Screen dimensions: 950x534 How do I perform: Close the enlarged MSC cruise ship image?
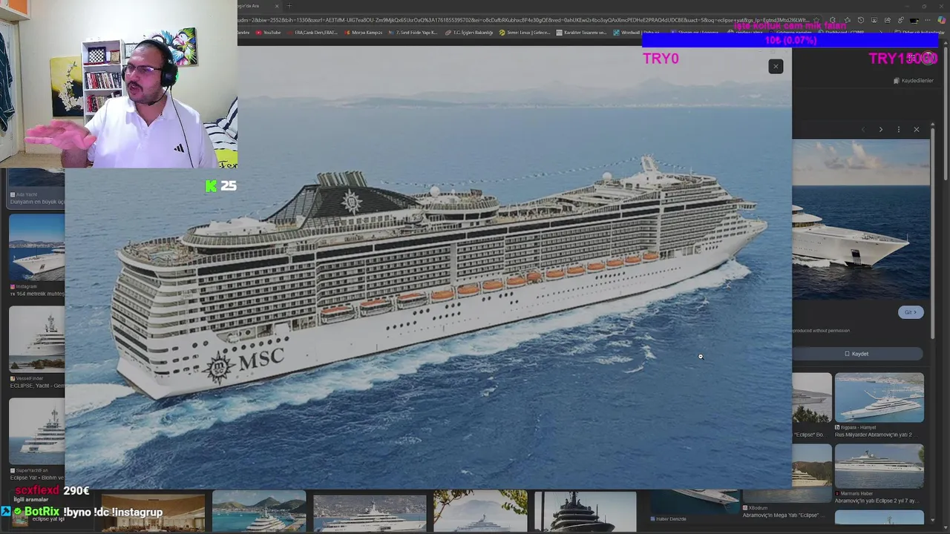tap(776, 67)
